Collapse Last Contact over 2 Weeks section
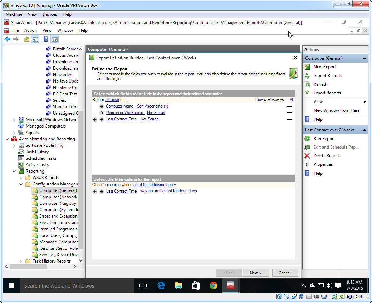Screen dimensions: 372x303 (364, 130)
